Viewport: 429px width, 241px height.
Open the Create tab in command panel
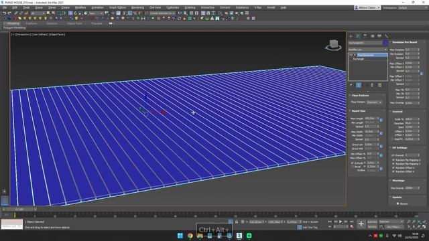point(351,35)
